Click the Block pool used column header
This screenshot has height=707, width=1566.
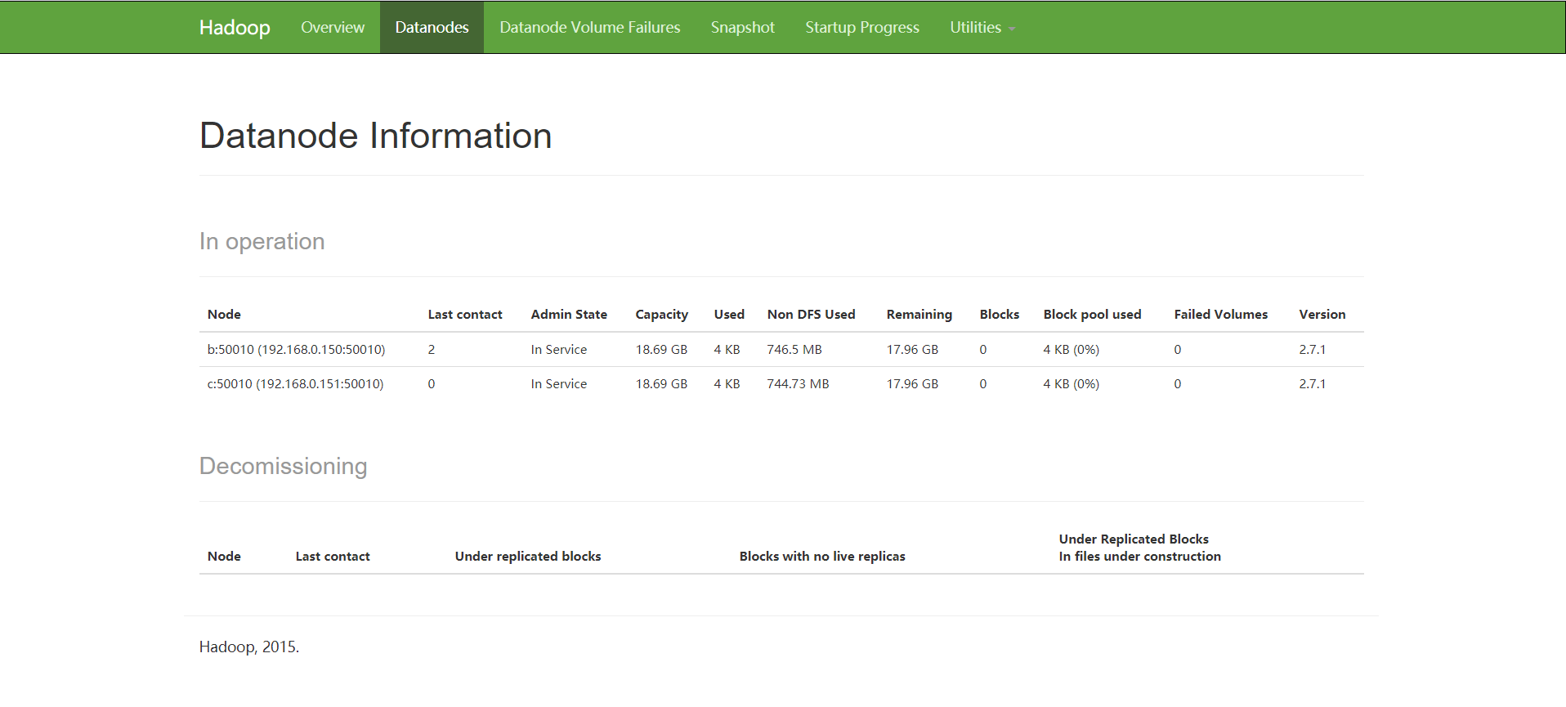coord(1092,314)
